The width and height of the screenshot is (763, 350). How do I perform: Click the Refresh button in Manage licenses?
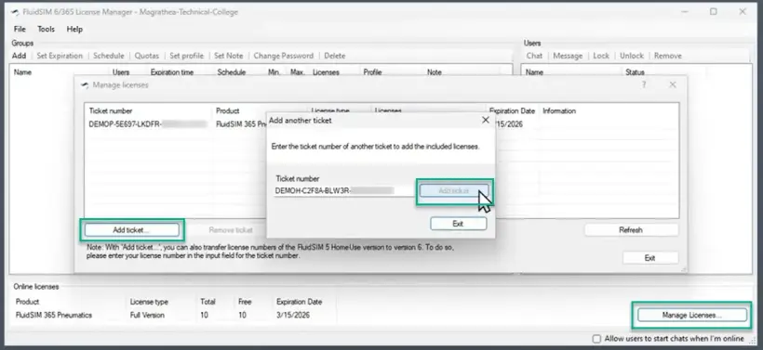[x=631, y=230]
